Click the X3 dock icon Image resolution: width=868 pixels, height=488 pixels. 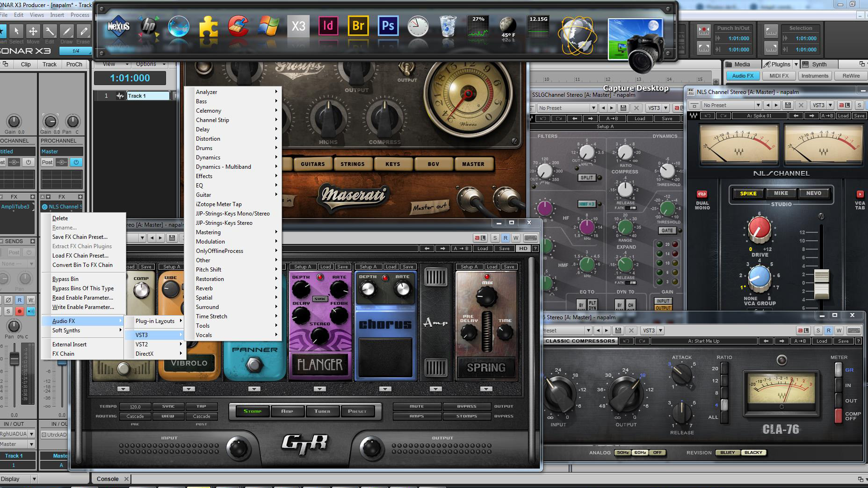[298, 26]
